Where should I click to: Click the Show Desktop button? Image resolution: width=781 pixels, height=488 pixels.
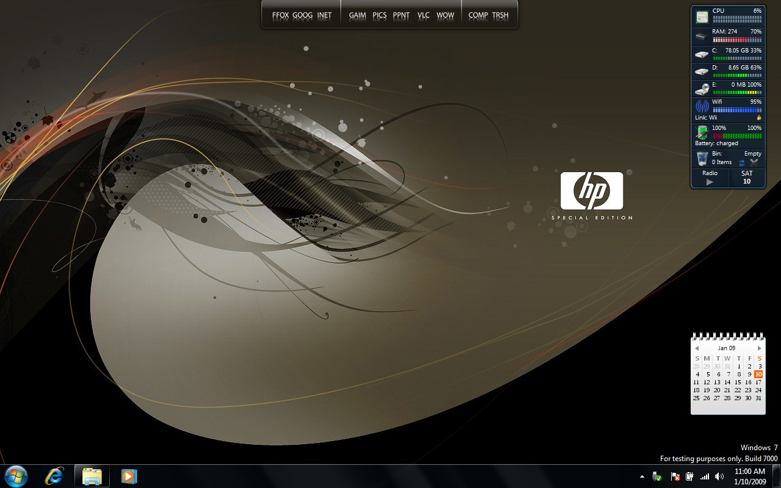776,476
